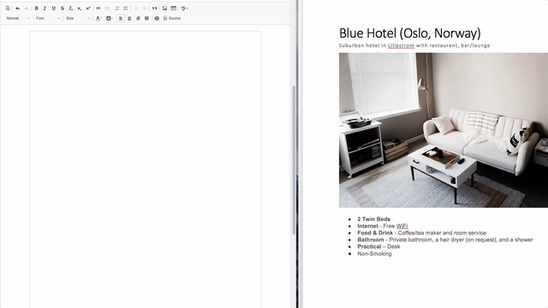Insert a numbered list

click(117, 8)
